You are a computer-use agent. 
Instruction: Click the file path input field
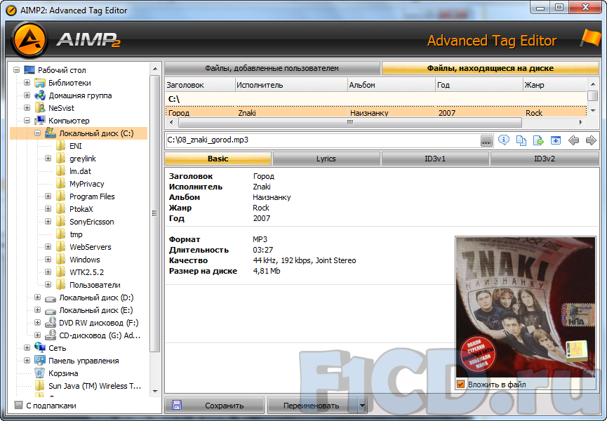click(x=323, y=140)
